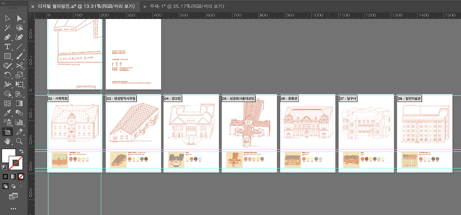Viewport: 461px width, 215px height.
Task: Close the 무제-1 tab
Action: 145,6
